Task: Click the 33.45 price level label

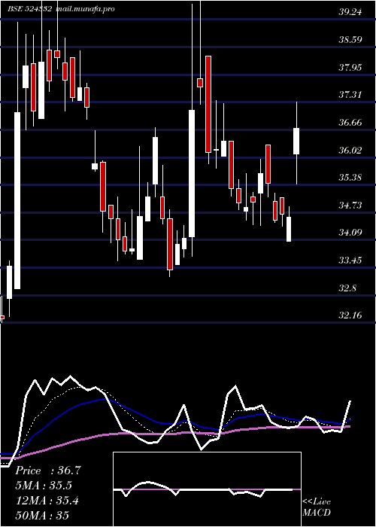Action: pyautogui.click(x=350, y=260)
